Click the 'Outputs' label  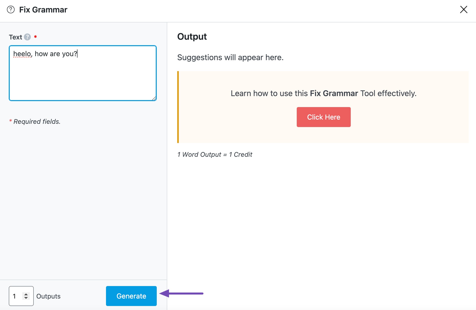click(48, 296)
